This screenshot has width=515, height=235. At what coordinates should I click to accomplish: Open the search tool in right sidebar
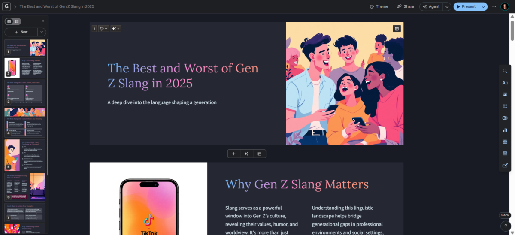click(505, 71)
